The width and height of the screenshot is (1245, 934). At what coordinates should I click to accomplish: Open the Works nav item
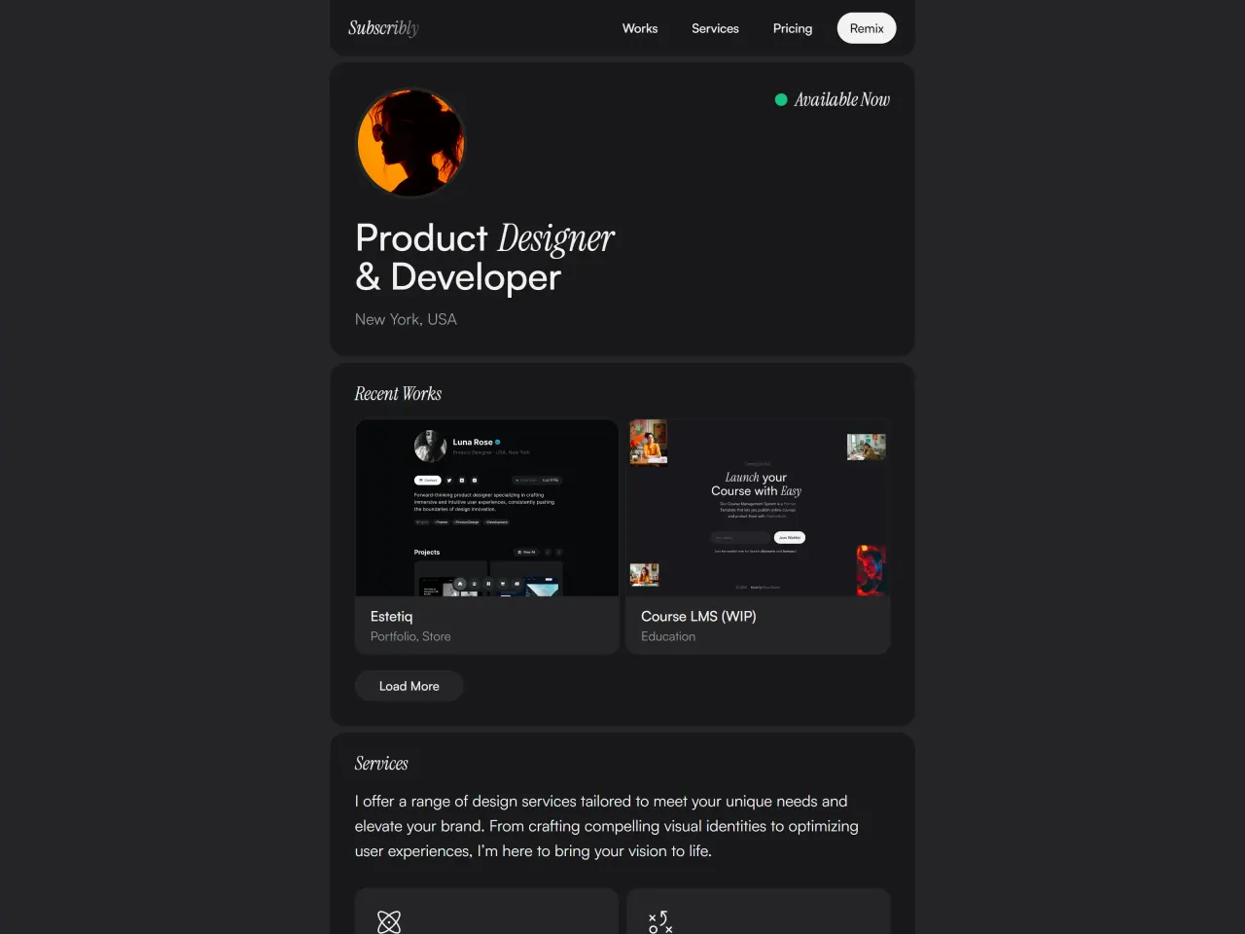640,28
